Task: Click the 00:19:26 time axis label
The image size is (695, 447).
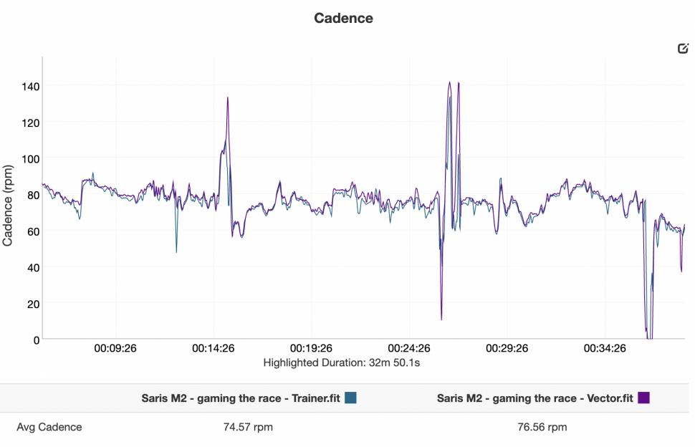Action: (311, 348)
